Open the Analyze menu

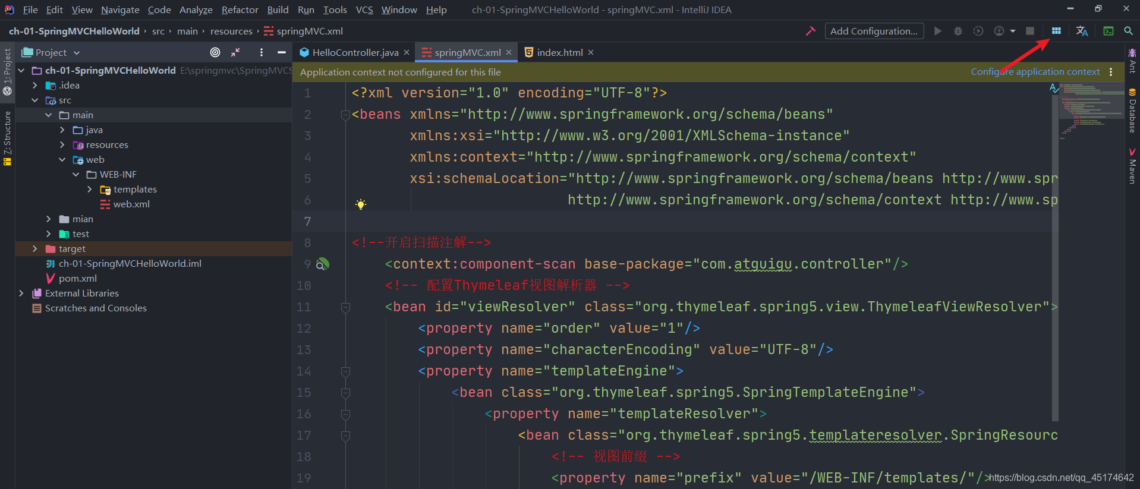pos(196,10)
